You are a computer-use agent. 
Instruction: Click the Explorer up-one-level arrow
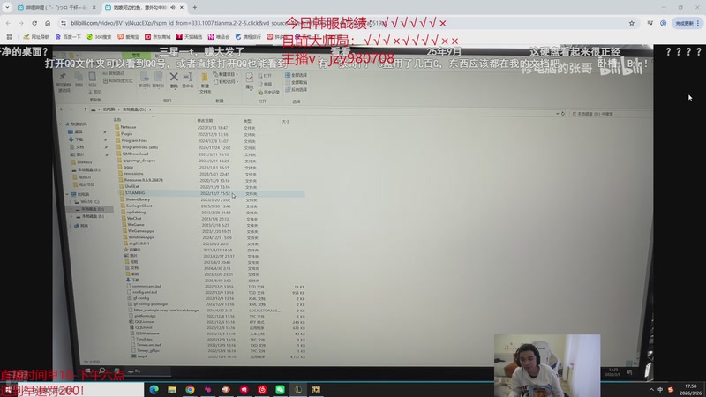point(85,109)
